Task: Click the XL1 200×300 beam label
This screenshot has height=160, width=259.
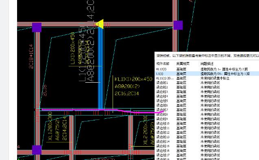Action: [50, 126]
